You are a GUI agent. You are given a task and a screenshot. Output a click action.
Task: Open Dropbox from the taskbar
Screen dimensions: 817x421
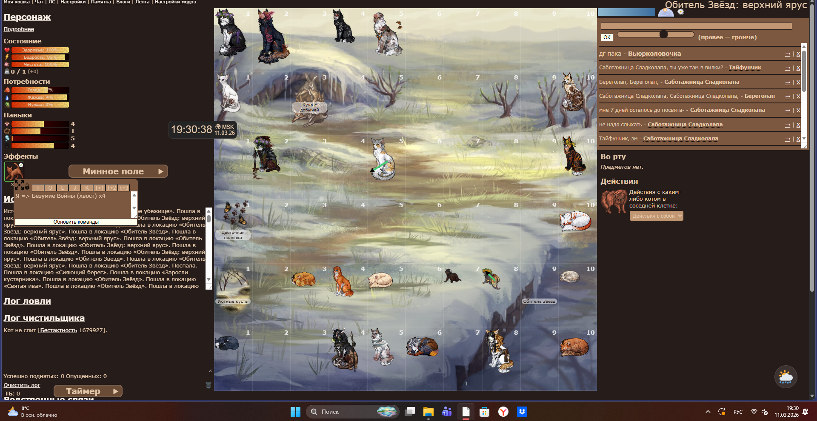(522, 412)
